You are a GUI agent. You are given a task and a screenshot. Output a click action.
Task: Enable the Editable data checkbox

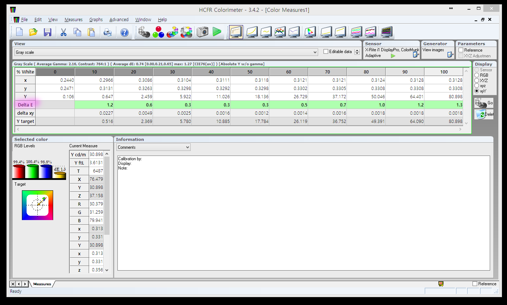(326, 52)
